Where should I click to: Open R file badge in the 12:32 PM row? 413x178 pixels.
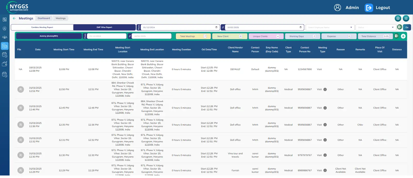tap(21, 140)
